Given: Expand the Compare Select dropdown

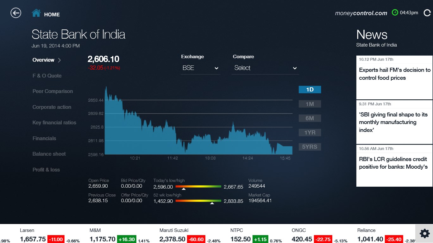Looking at the screenshot, I should [x=265, y=68].
